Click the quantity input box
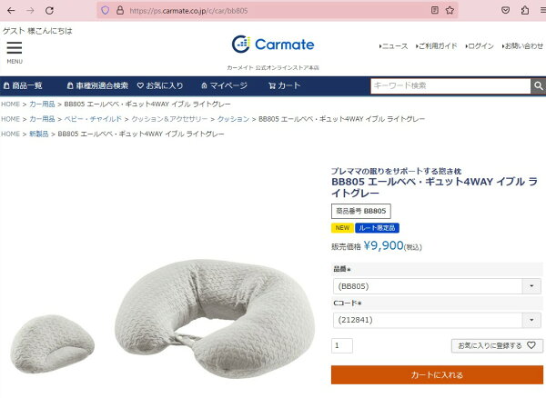This screenshot has width=546, height=398. 342,345
